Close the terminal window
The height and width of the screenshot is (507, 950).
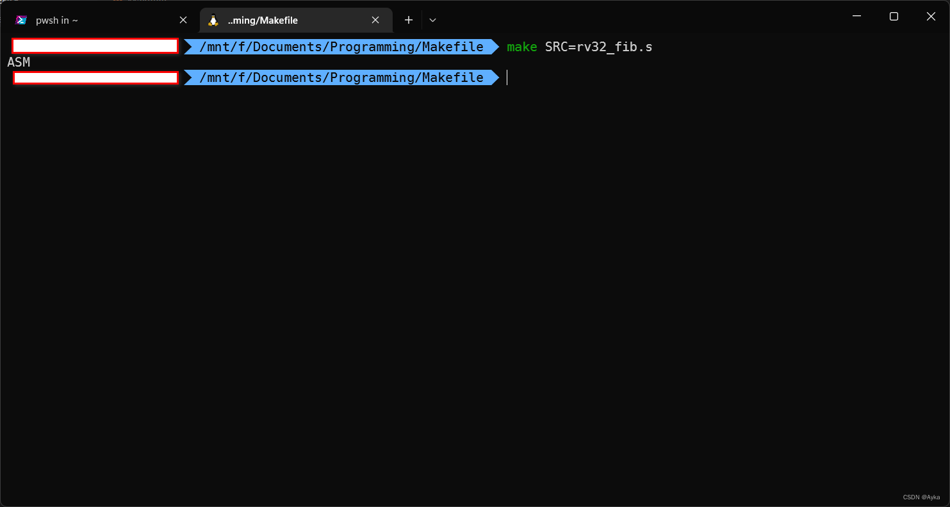[931, 17]
